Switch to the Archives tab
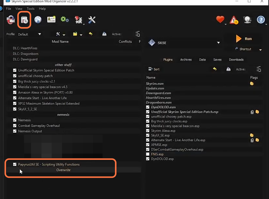Screen dimensions: 269x199 (x=186, y=59)
